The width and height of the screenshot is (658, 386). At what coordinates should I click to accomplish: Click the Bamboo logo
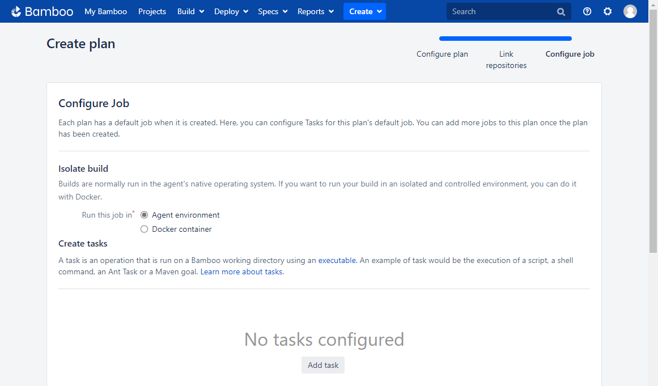42,11
